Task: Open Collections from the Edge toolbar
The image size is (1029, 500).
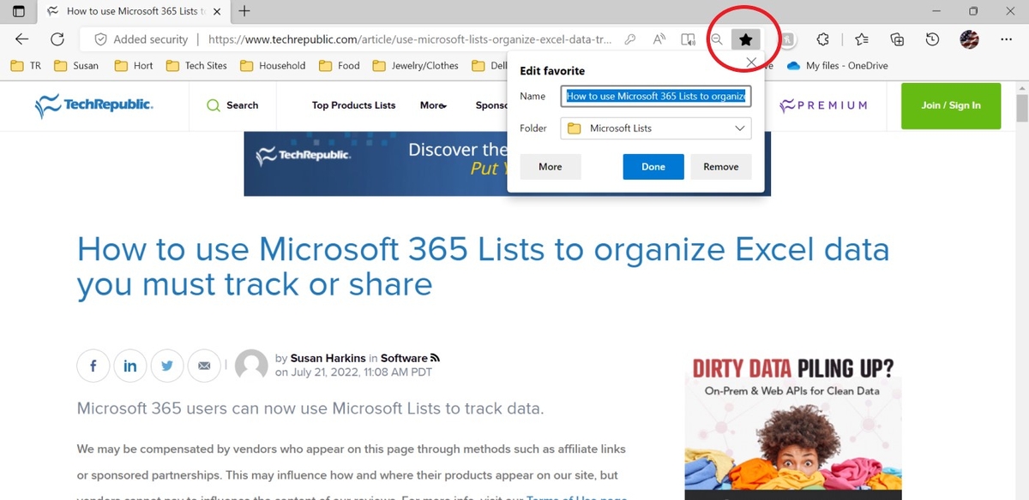Action: click(x=897, y=39)
